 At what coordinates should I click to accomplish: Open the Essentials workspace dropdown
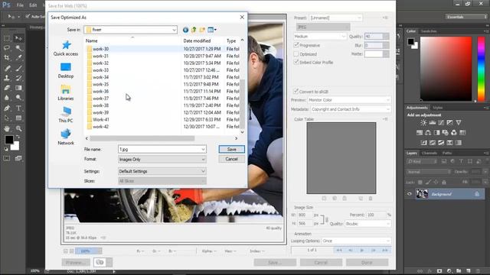(x=466, y=17)
